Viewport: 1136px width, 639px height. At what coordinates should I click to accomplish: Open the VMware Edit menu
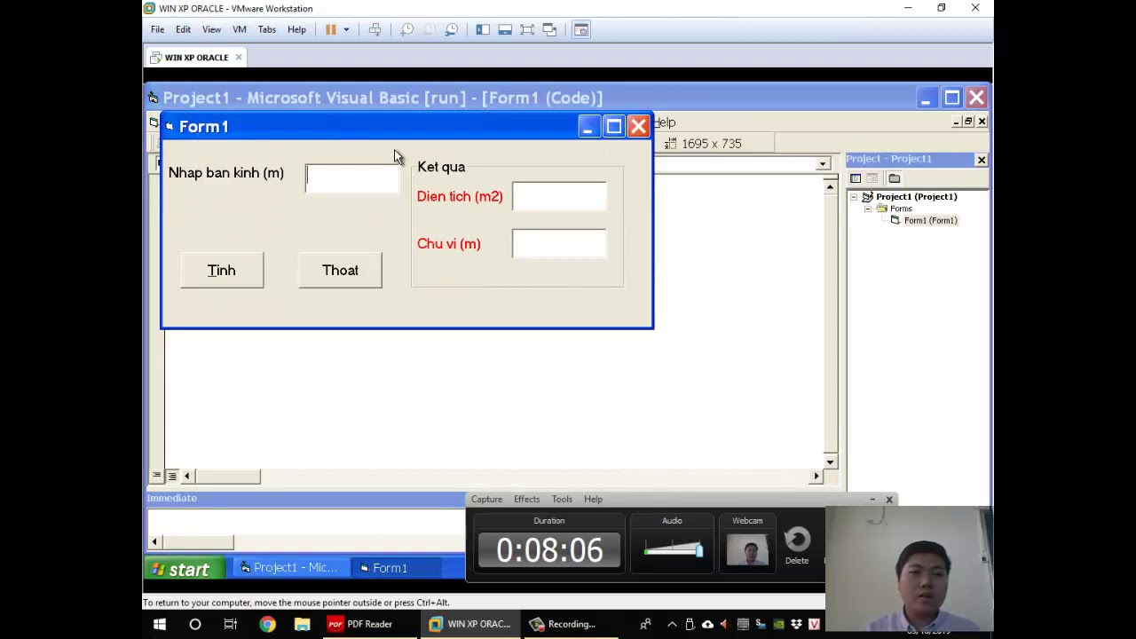[183, 29]
